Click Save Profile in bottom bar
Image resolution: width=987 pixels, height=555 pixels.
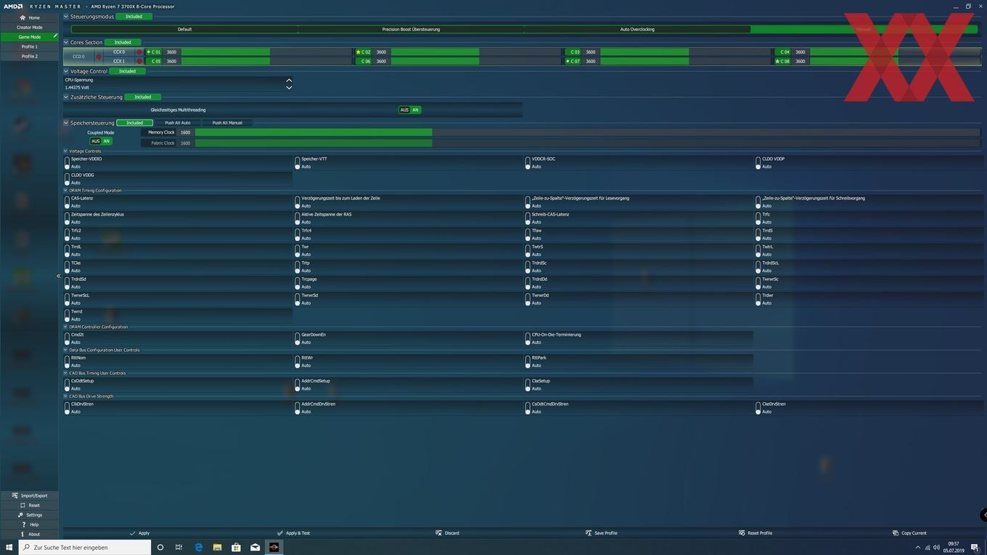601,533
